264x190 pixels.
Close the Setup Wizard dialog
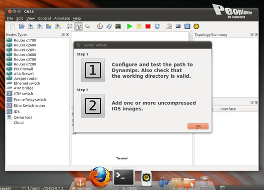coord(78,45)
